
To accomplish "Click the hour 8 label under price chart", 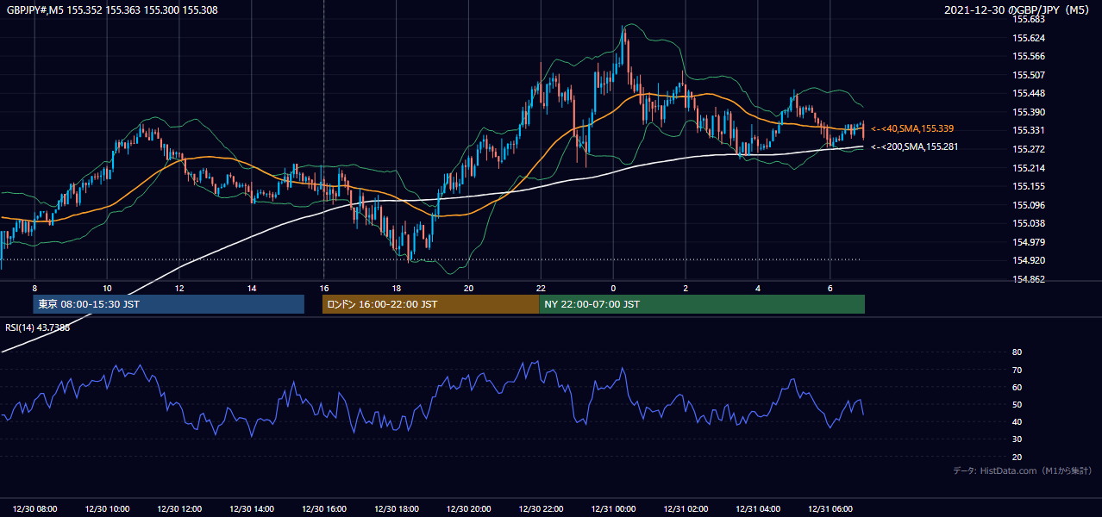I will (x=34, y=288).
